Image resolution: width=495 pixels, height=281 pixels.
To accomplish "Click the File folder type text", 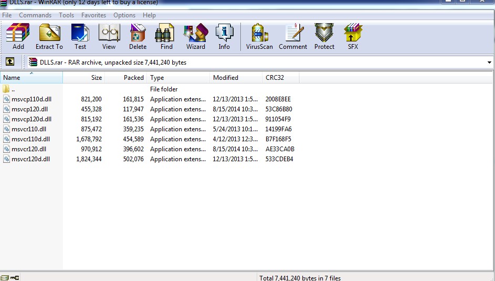I will pyautogui.click(x=164, y=89).
